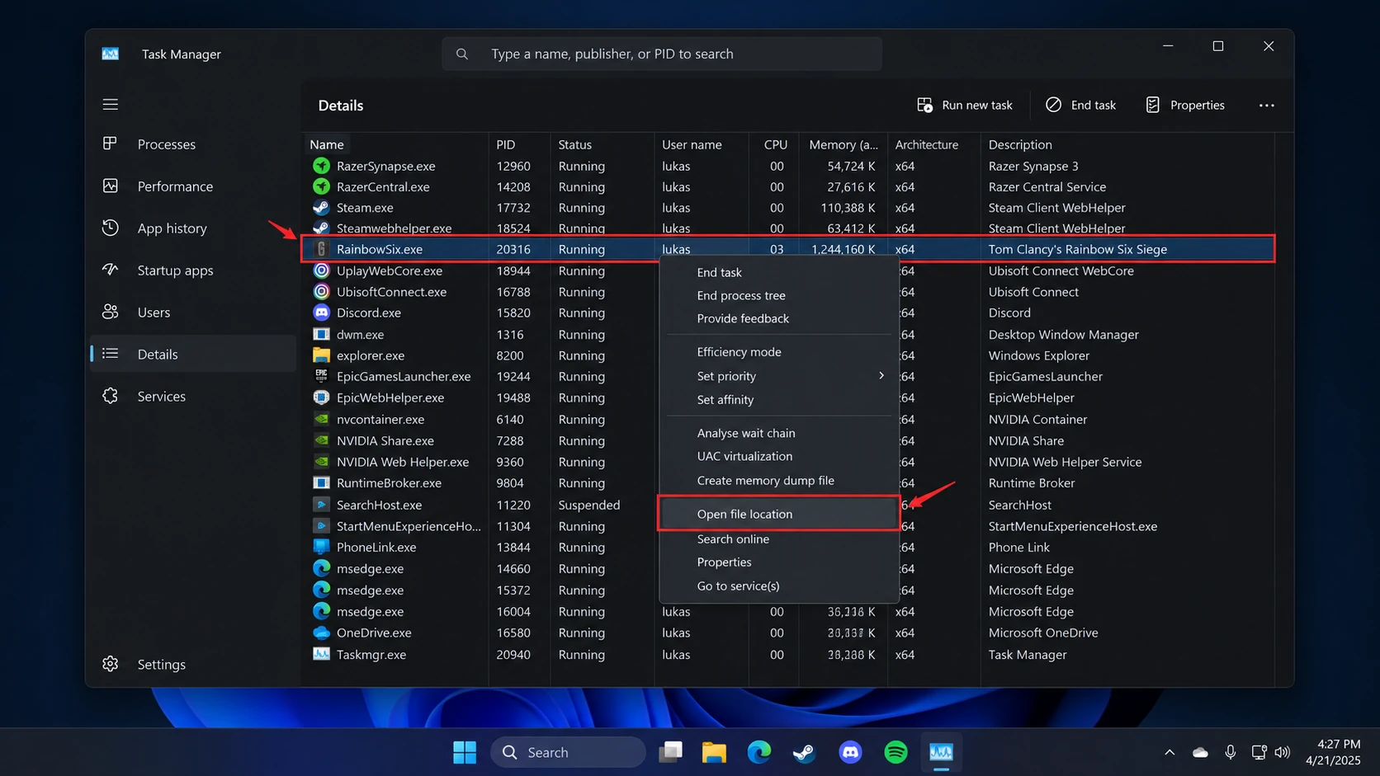Select End task in the context menu
Screen dimensions: 1380x776
pyautogui.click(x=779, y=272)
